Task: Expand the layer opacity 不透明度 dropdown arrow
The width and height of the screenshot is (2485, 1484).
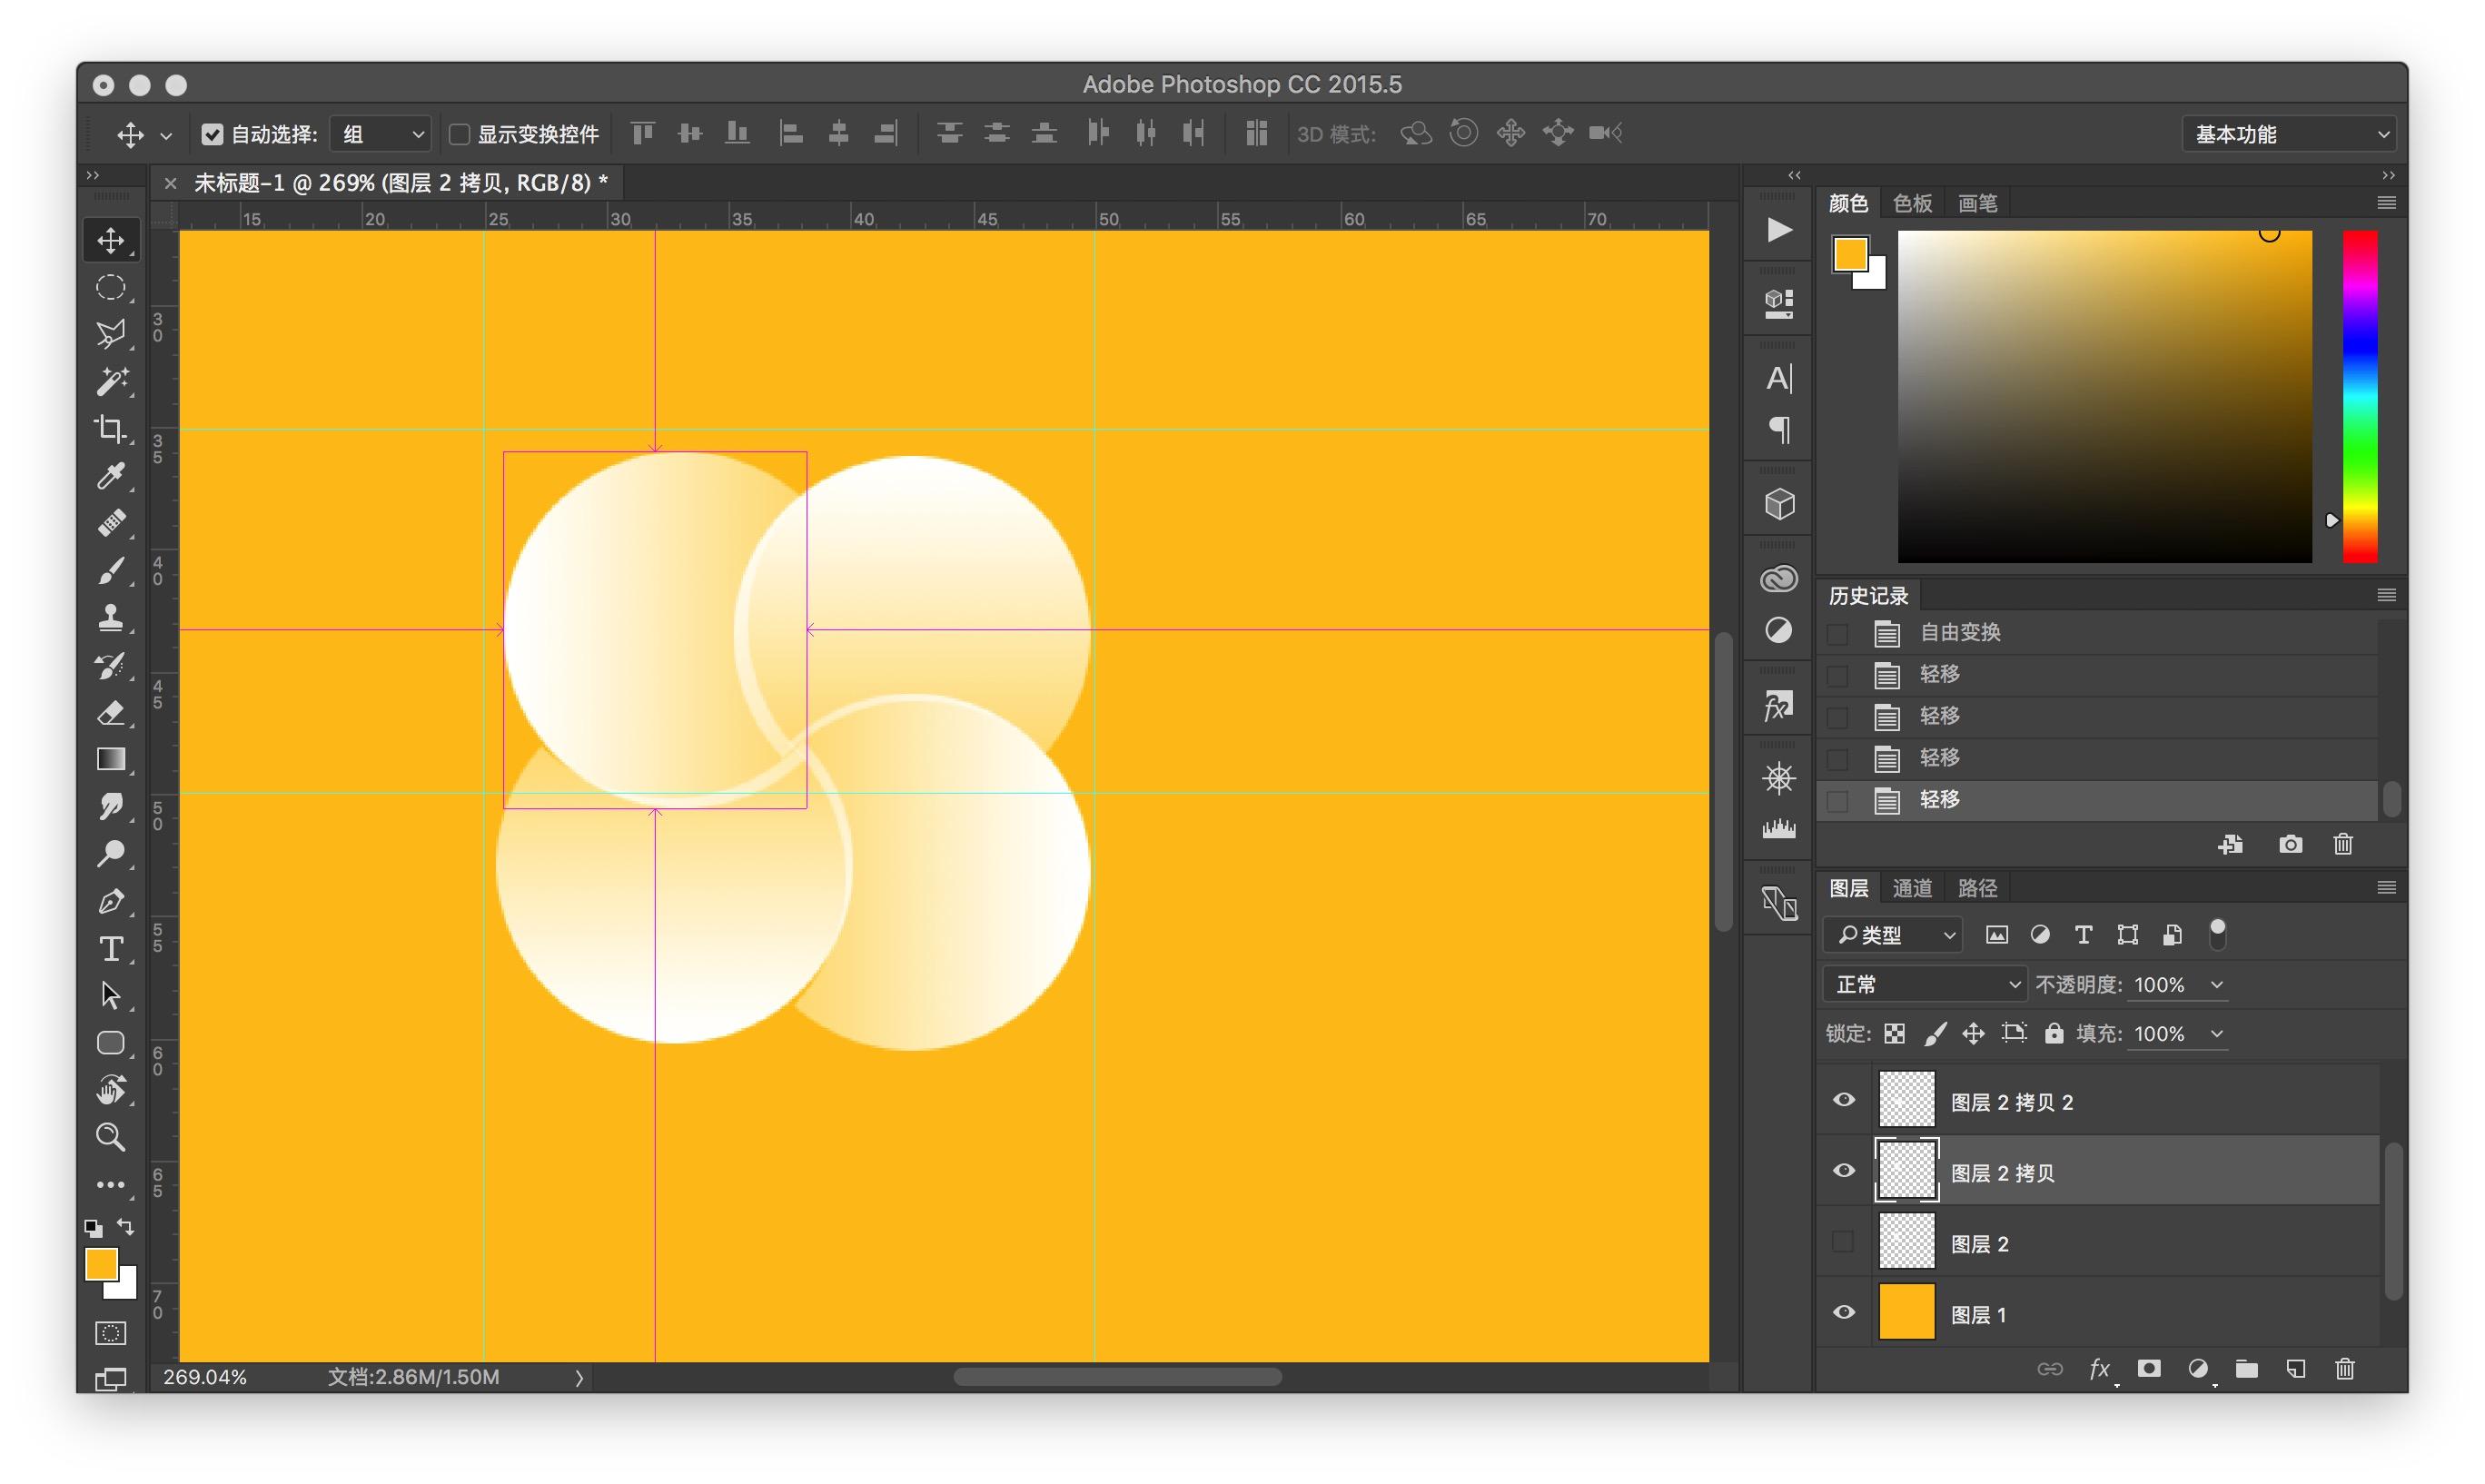Action: pyautogui.click(x=2217, y=985)
